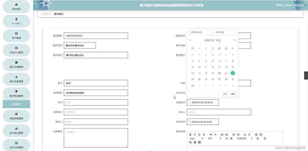Open 个人中心 in the sidebar
Viewport: 308px width, 151px height.
coord(16,21)
